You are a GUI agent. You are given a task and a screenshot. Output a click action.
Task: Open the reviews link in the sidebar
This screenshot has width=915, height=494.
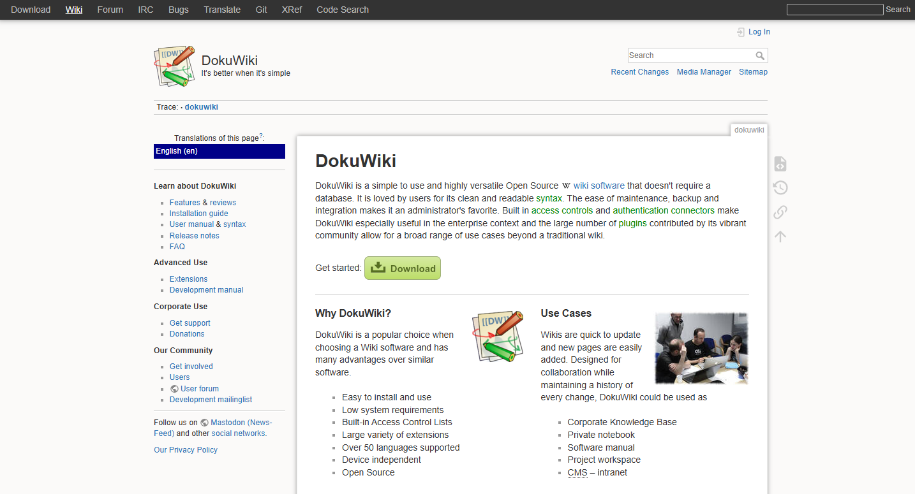pos(223,203)
